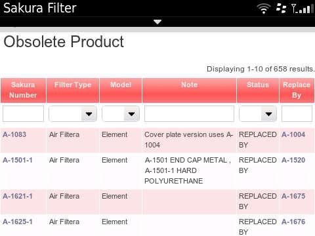Open the A-1621-1 product link
Screen dimensions: 315x236
coord(18,196)
